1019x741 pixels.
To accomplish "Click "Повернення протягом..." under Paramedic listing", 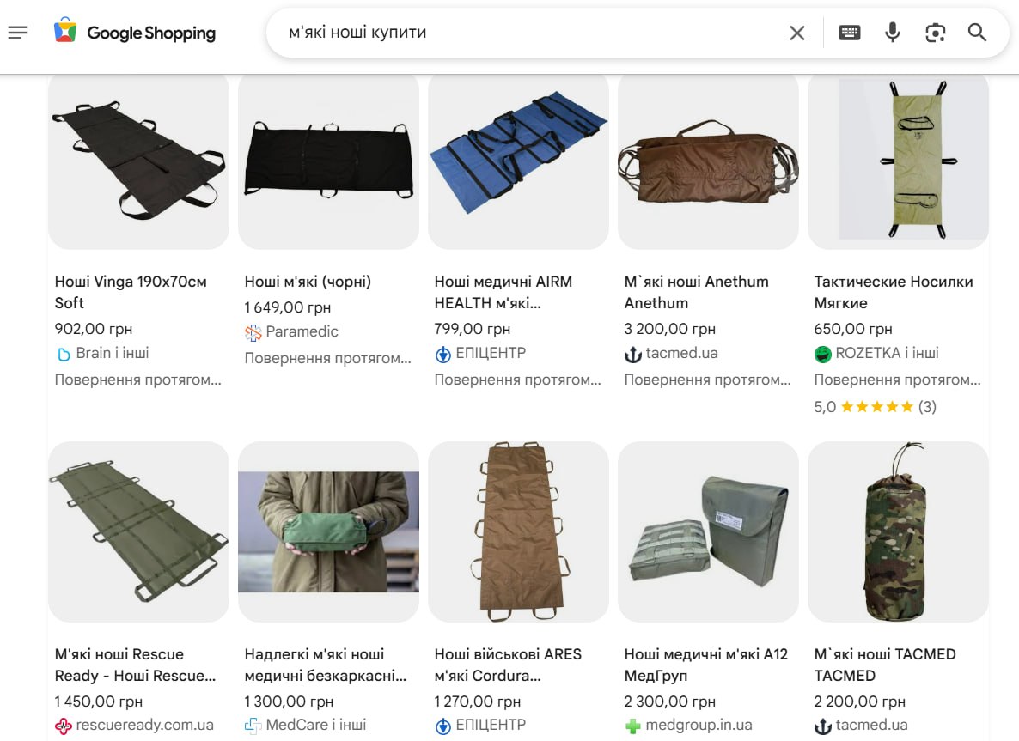I will coord(328,359).
